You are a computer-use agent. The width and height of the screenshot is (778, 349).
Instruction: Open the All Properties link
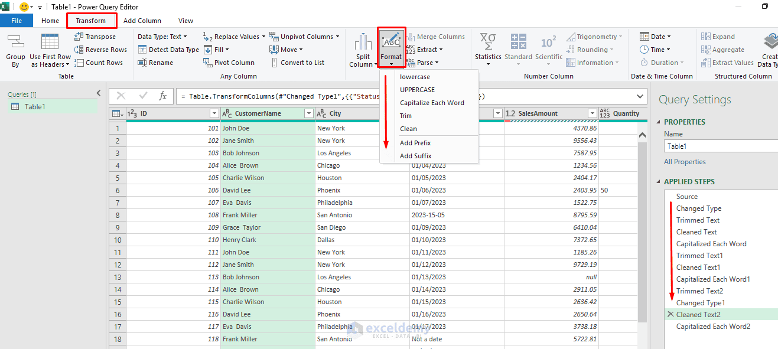tap(685, 162)
